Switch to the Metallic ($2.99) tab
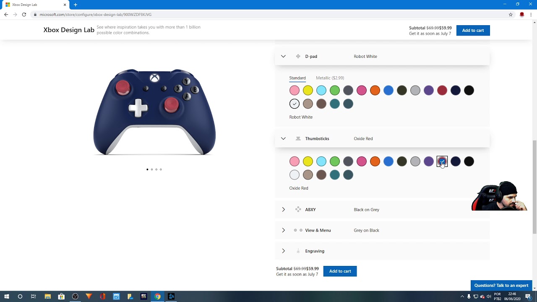 coord(330,78)
